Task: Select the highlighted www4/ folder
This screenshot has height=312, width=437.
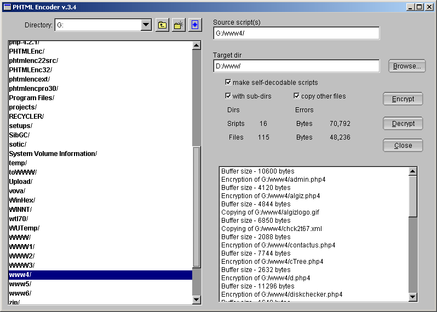Action: [100, 275]
